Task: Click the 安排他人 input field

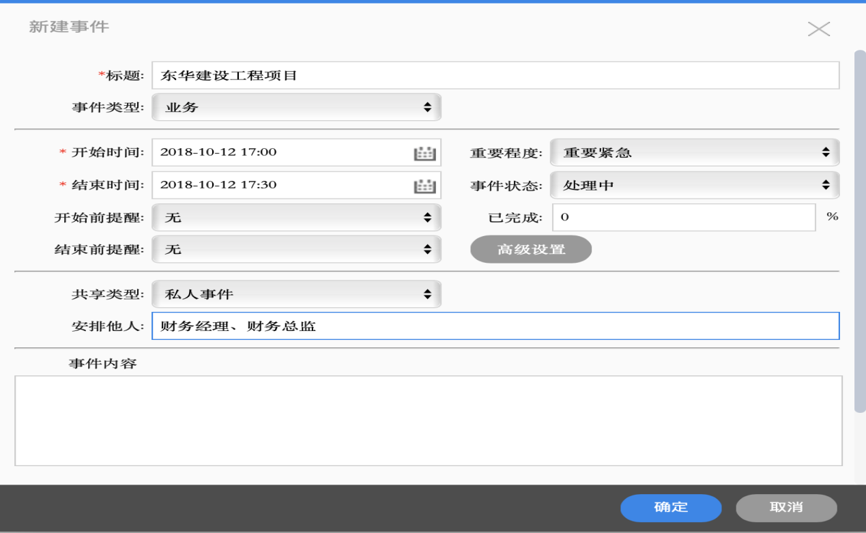Action: 495,326
